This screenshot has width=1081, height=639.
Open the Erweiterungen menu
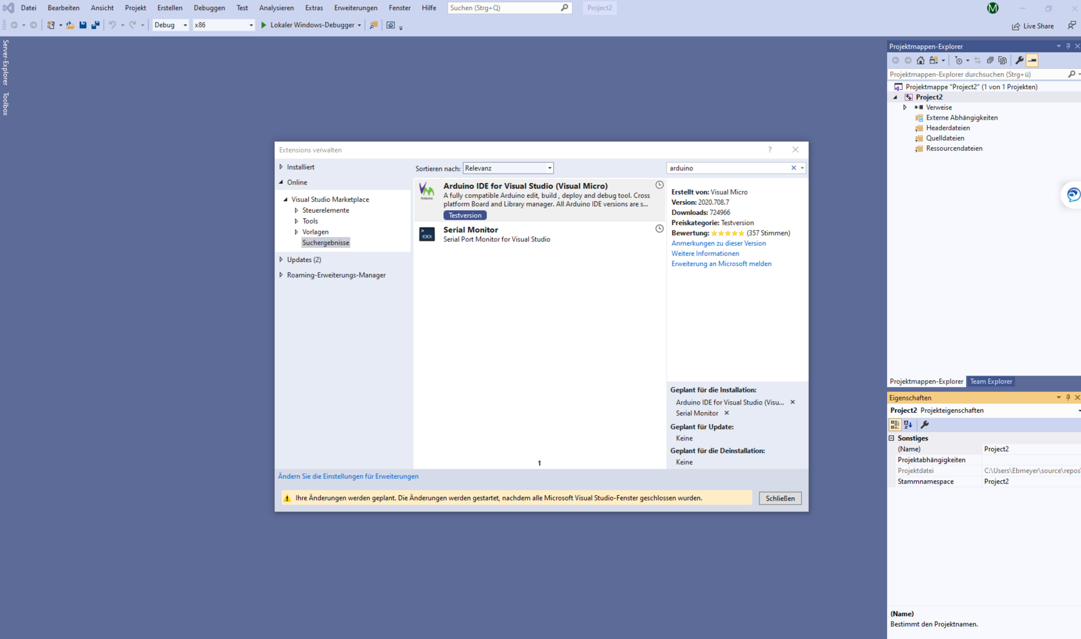[355, 8]
